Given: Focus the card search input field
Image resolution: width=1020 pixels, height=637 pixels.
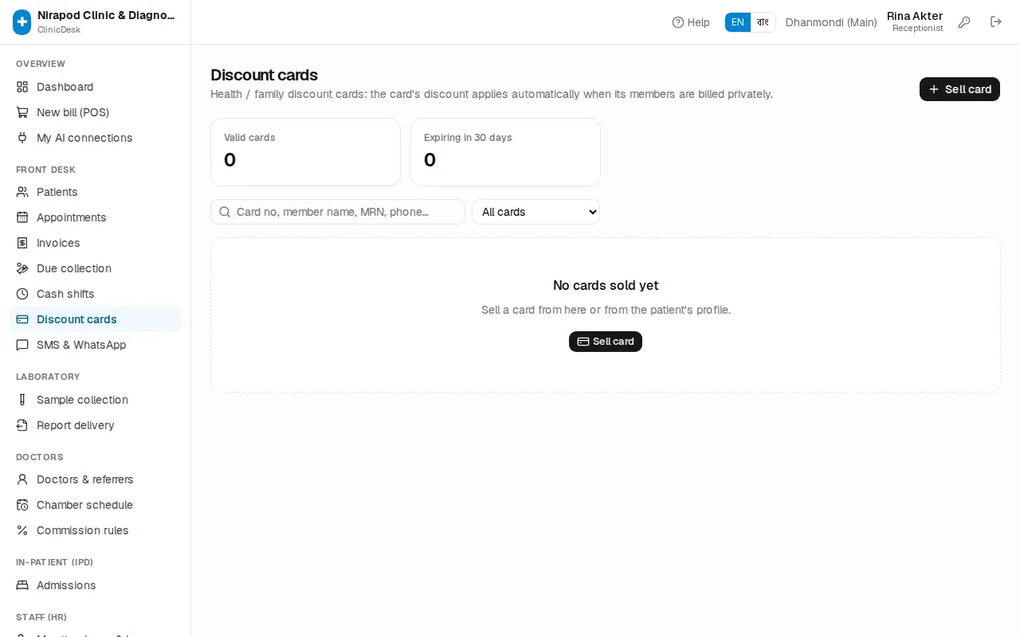Looking at the screenshot, I should point(338,212).
